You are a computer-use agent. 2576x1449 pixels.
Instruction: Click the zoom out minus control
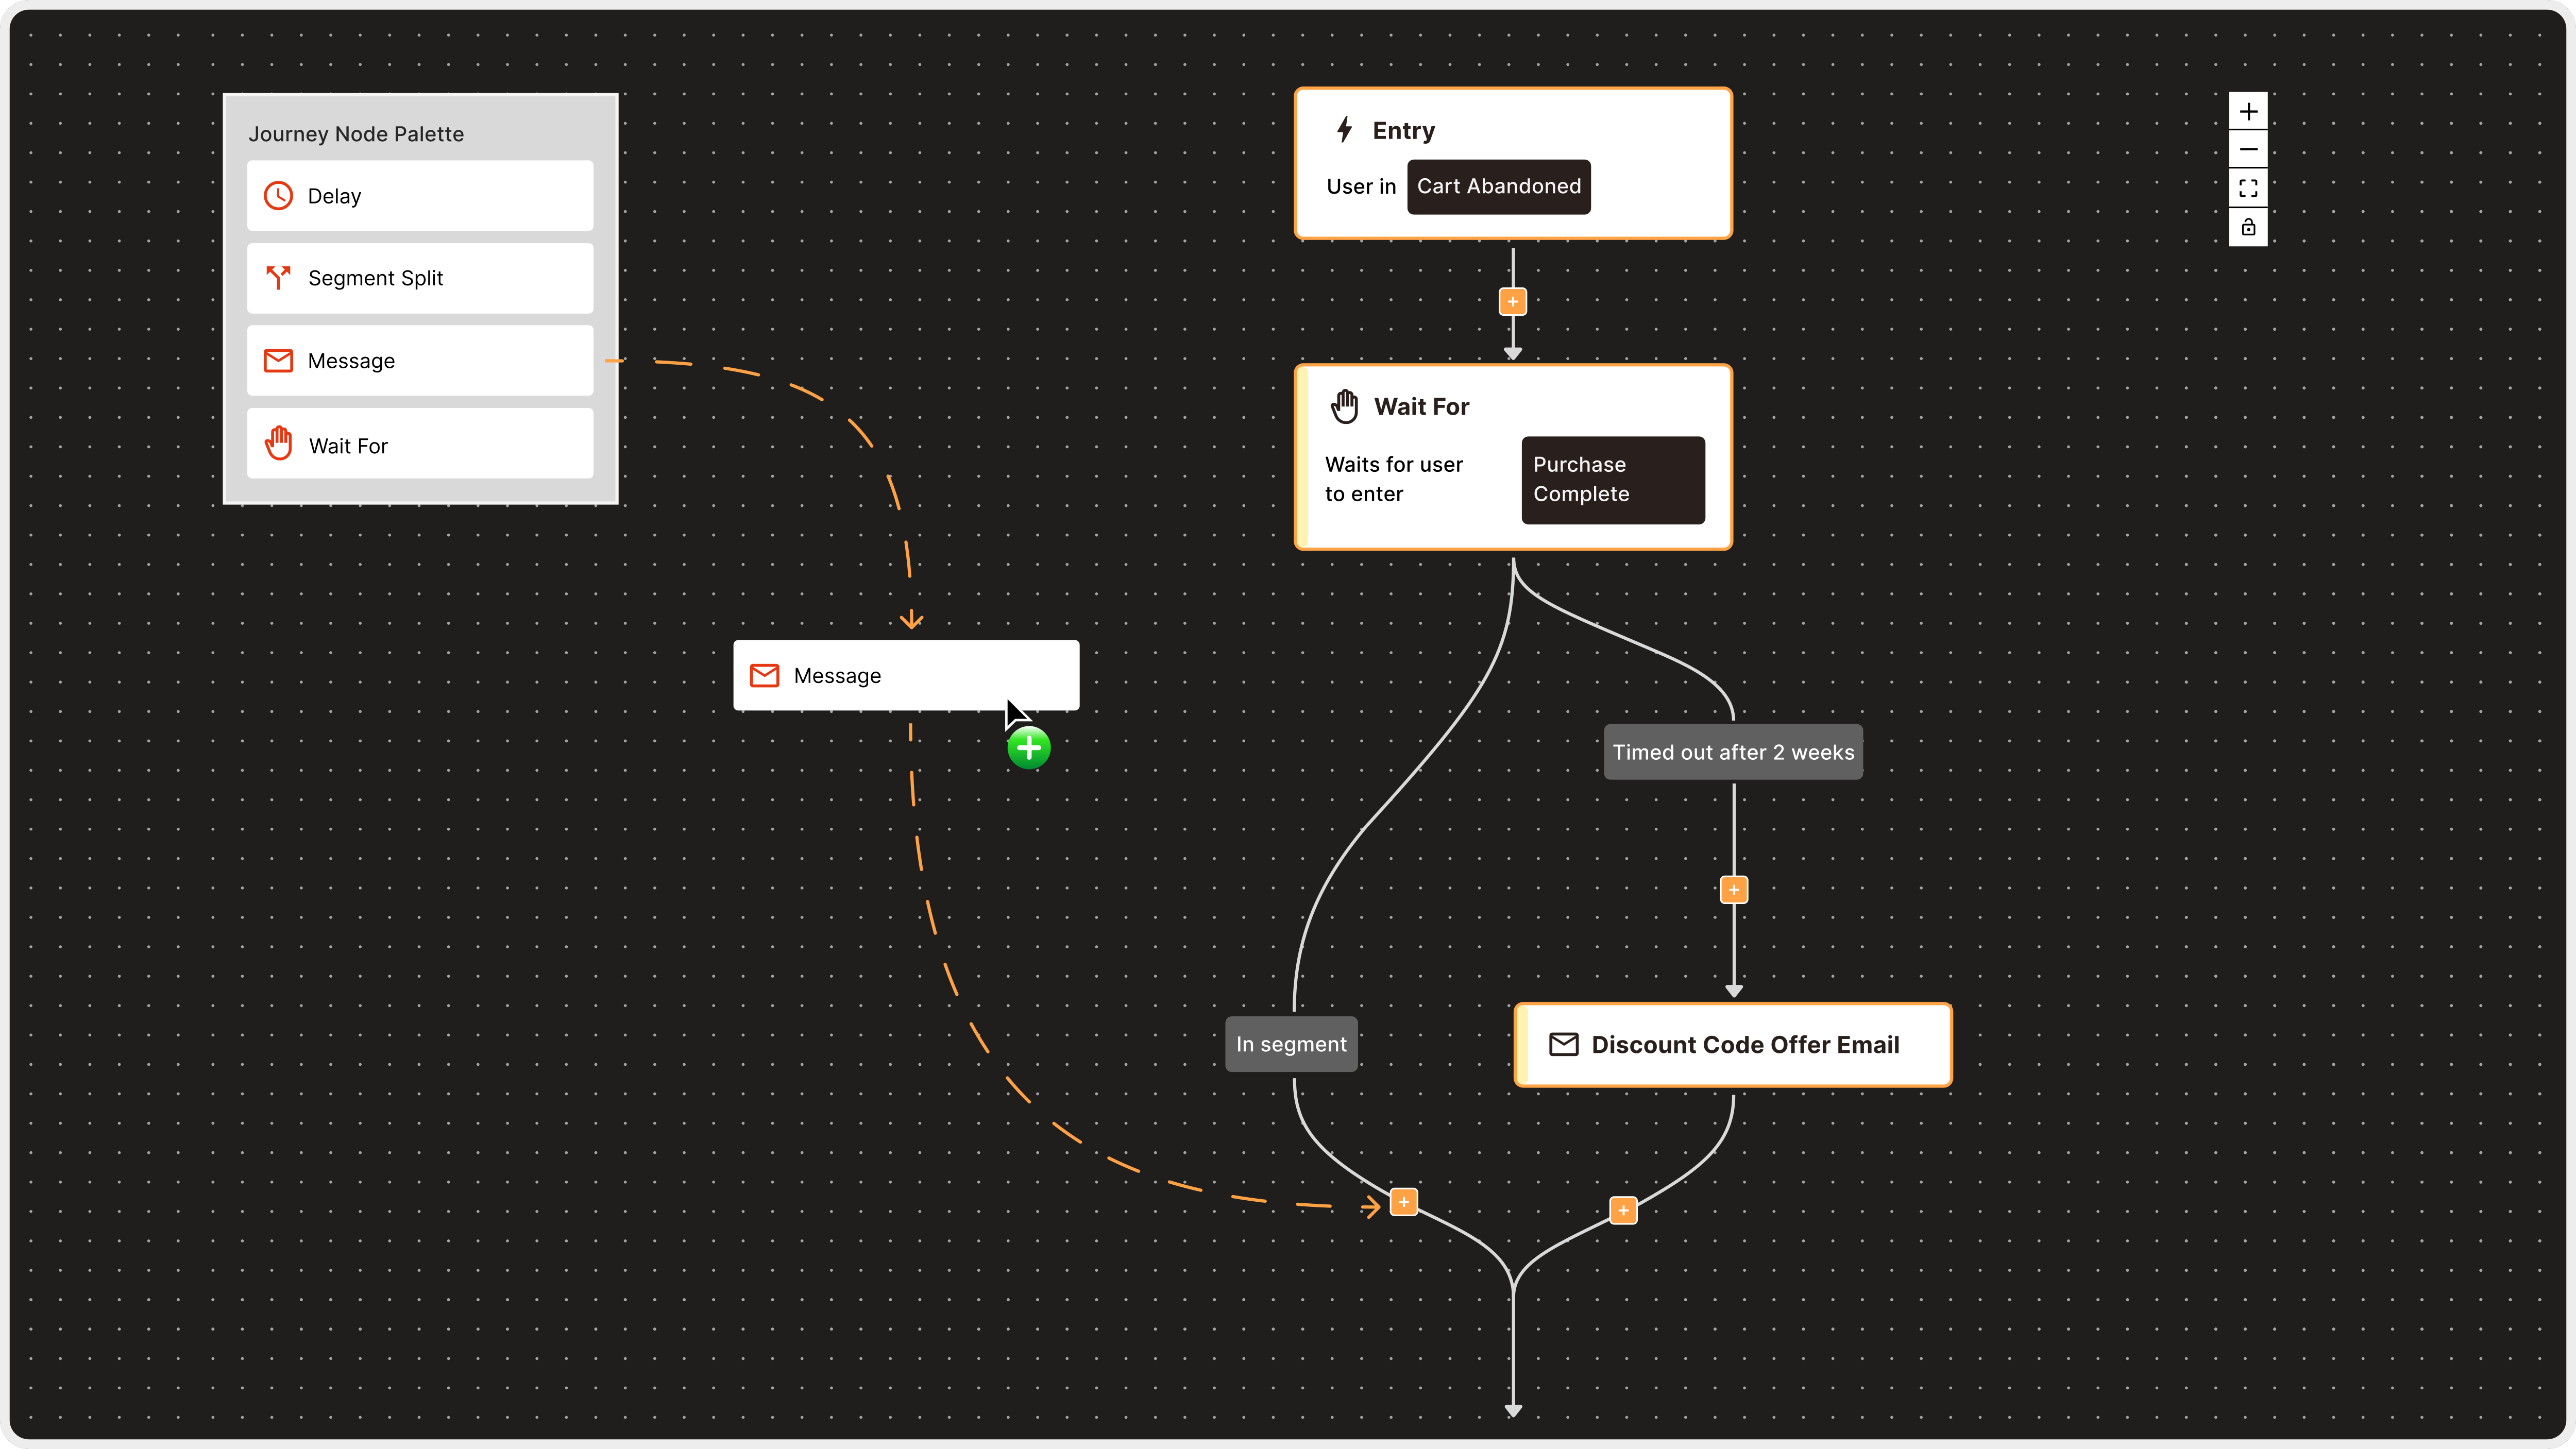2248,150
